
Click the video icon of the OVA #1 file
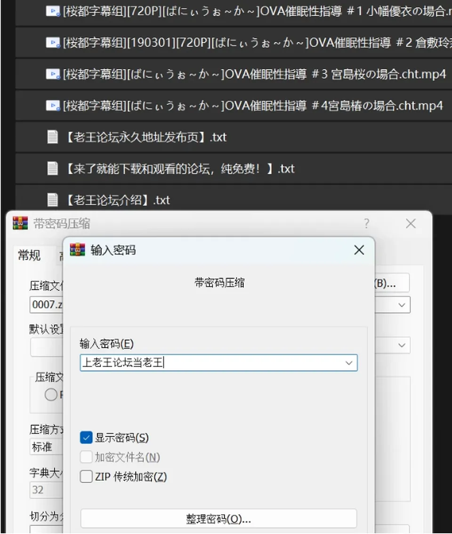(53, 11)
